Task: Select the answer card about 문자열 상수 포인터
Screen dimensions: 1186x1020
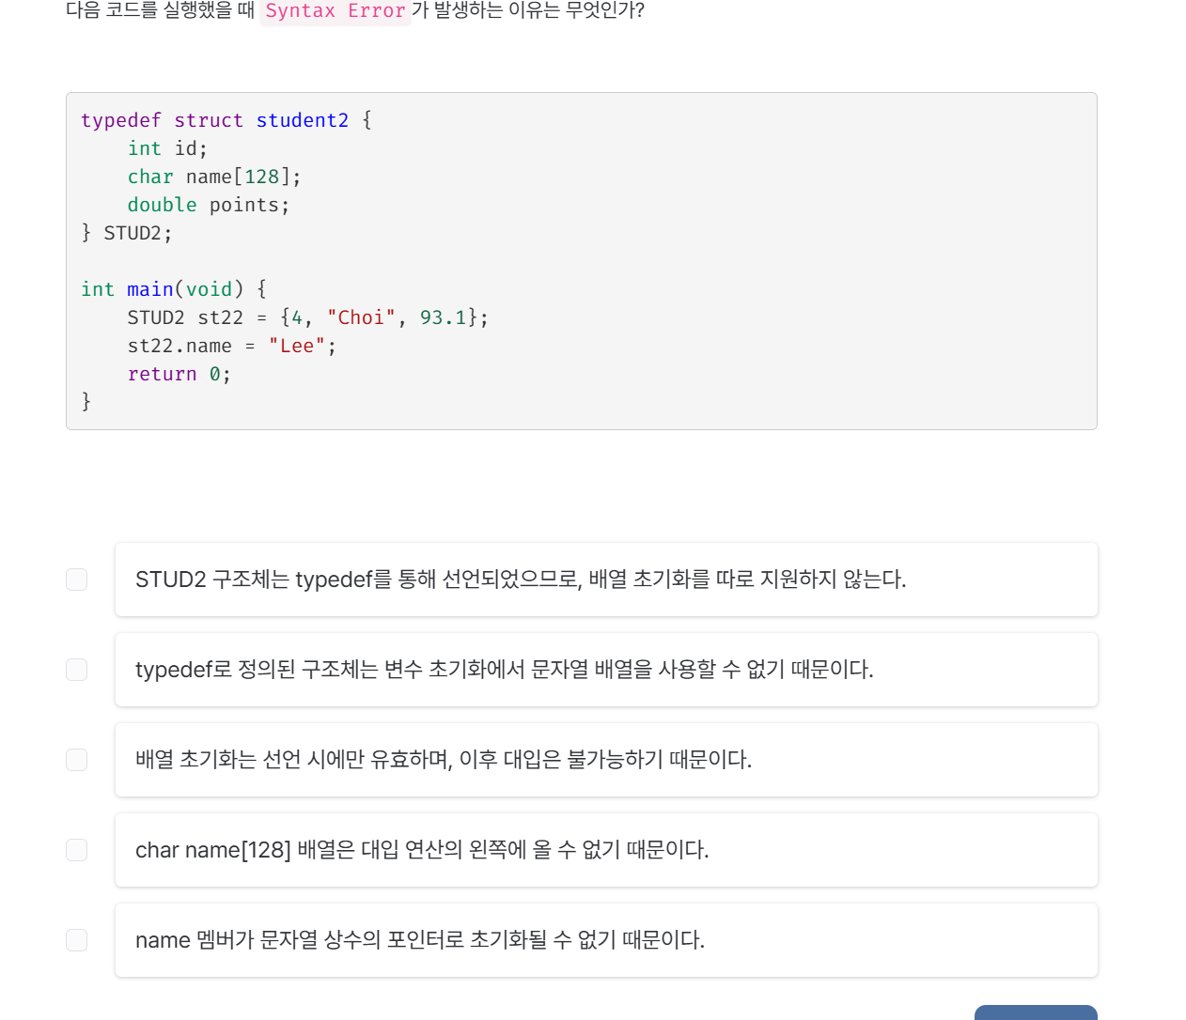Action: coord(605,939)
